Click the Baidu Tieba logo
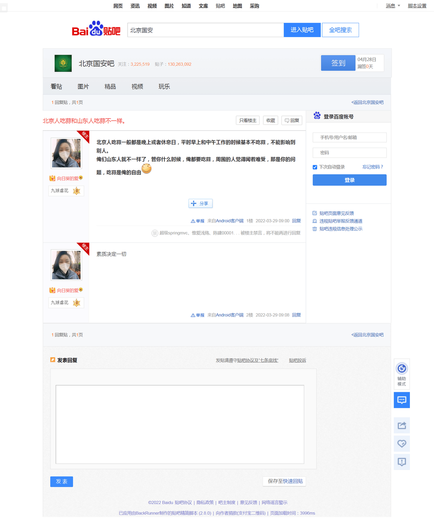Image resolution: width=434 pixels, height=526 pixels. (96, 29)
